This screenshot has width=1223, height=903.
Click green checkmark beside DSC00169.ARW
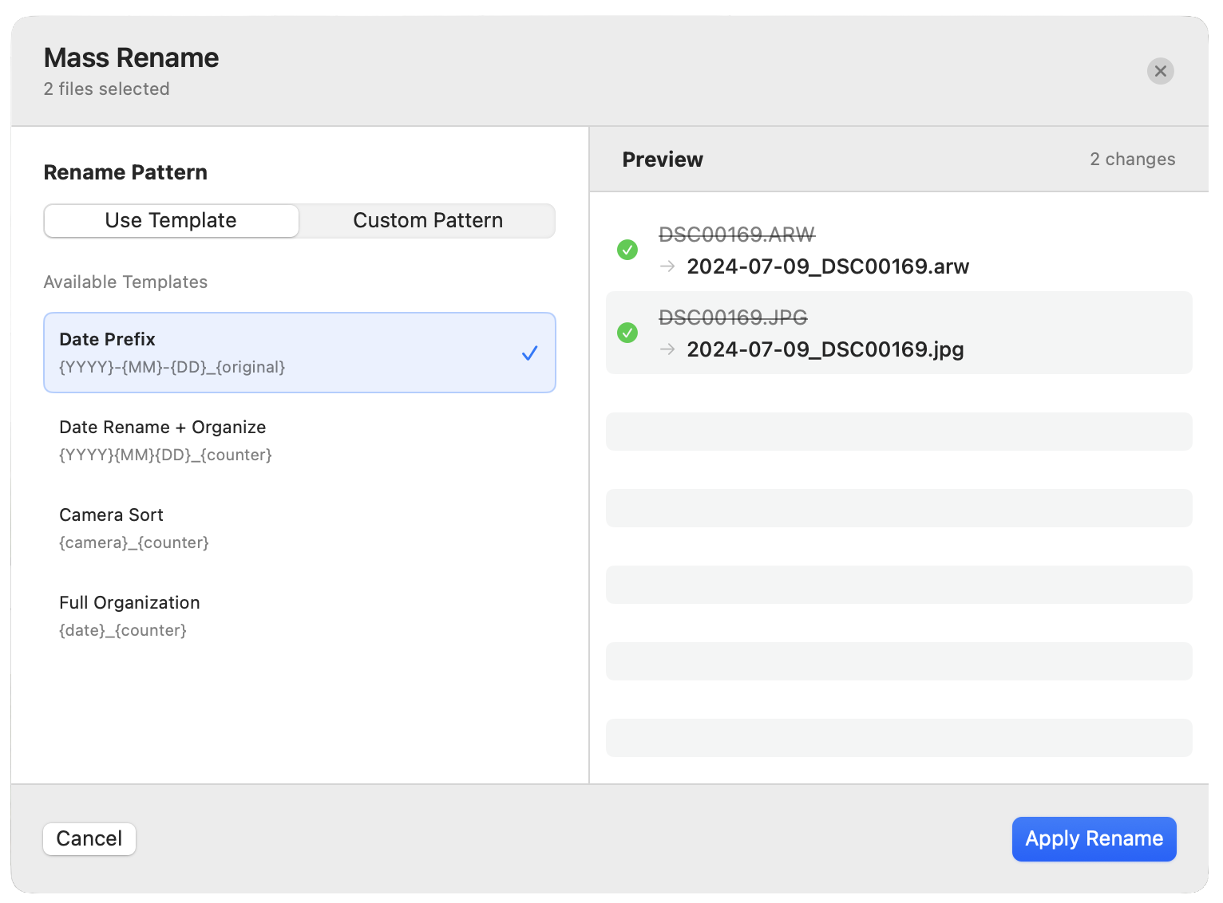click(x=627, y=250)
